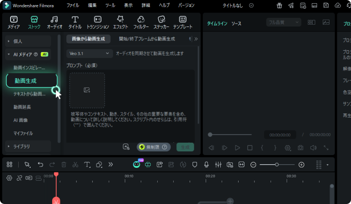Open the ヘルプ menu

(164, 5)
